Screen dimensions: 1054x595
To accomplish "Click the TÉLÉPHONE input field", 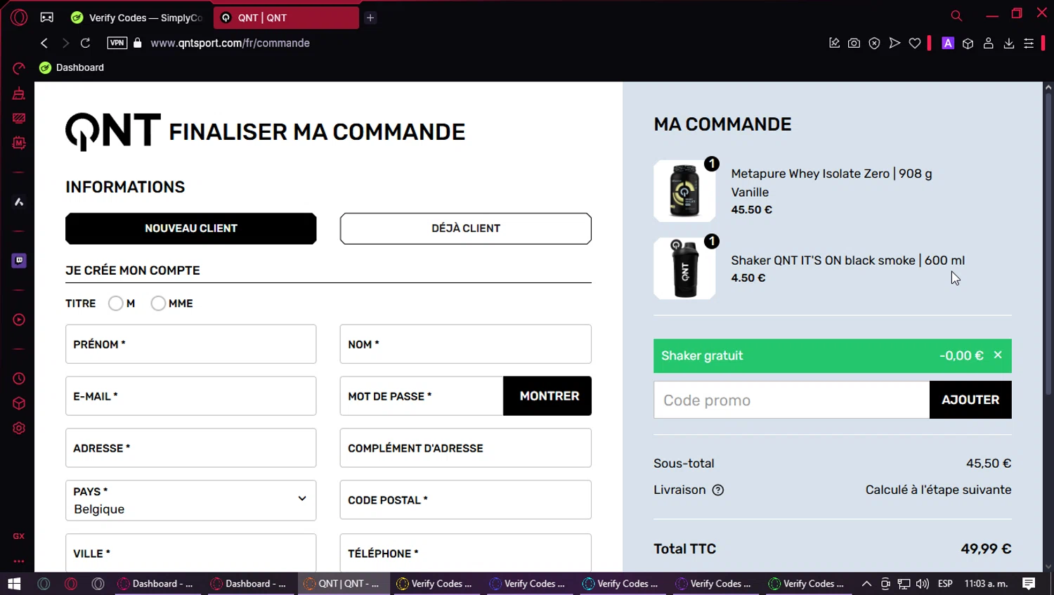I will point(466,554).
